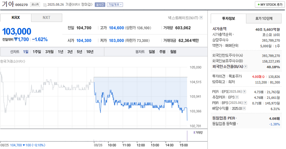Show the 일봉 daily candle chart
This screenshot has width=286, height=149.
click(x=152, y=52)
